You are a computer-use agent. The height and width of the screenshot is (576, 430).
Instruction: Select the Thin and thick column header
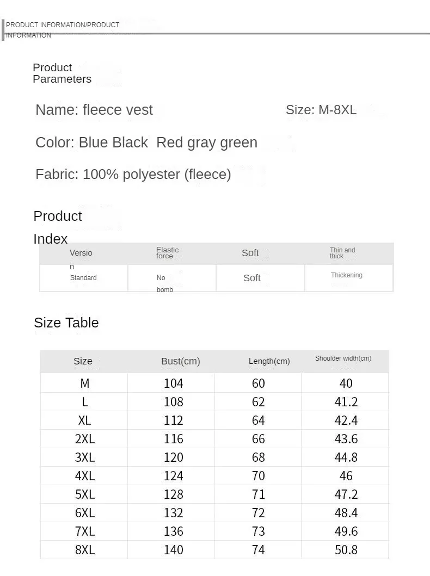tap(342, 253)
